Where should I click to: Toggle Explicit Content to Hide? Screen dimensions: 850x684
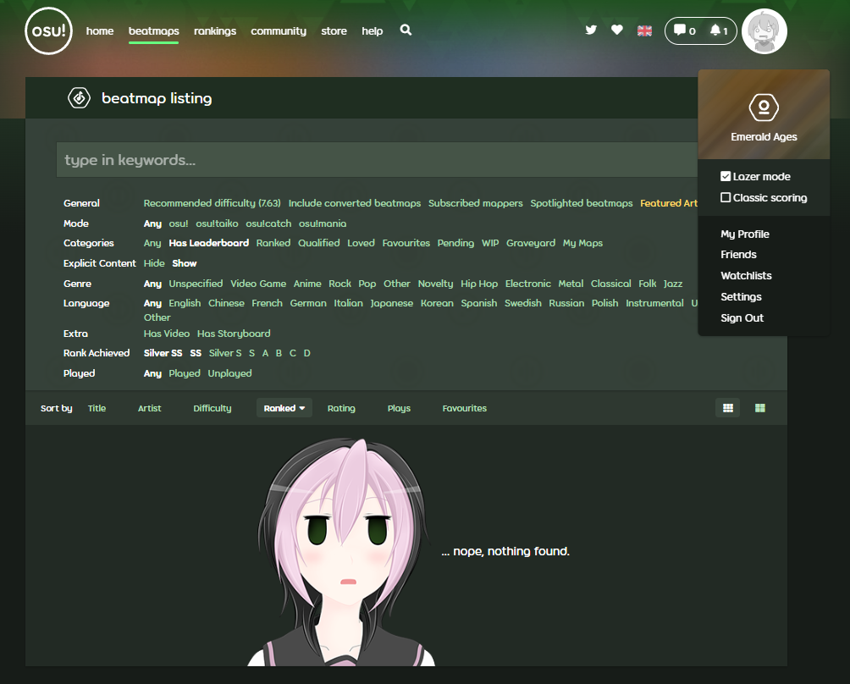(154, 263)
